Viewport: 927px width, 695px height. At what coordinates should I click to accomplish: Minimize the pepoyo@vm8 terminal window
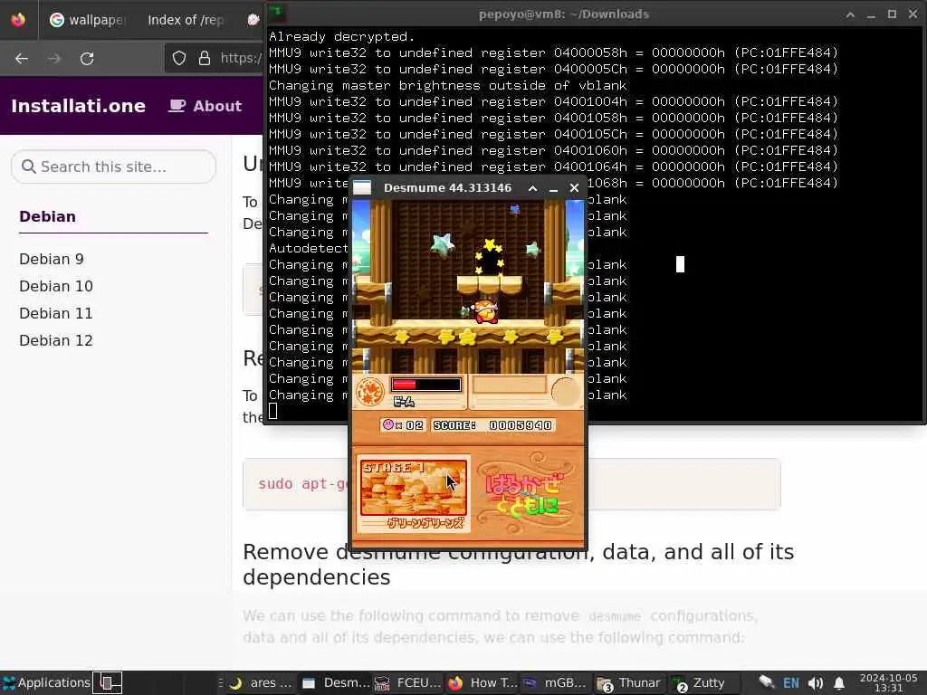coord(871,14)
